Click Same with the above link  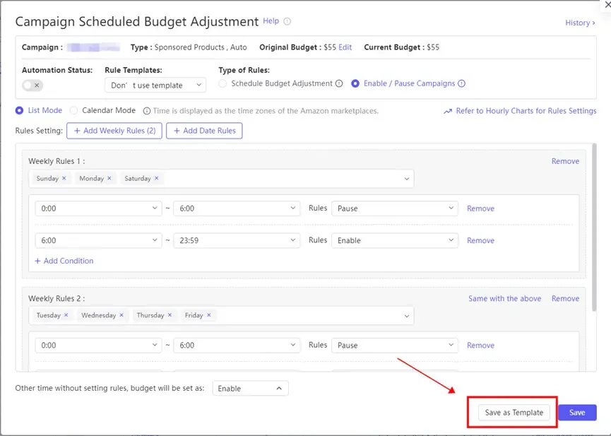click(504, 298)
